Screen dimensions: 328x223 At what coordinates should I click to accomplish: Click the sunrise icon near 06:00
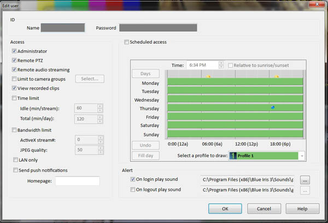pyautogui.click(x=208, y=77)
